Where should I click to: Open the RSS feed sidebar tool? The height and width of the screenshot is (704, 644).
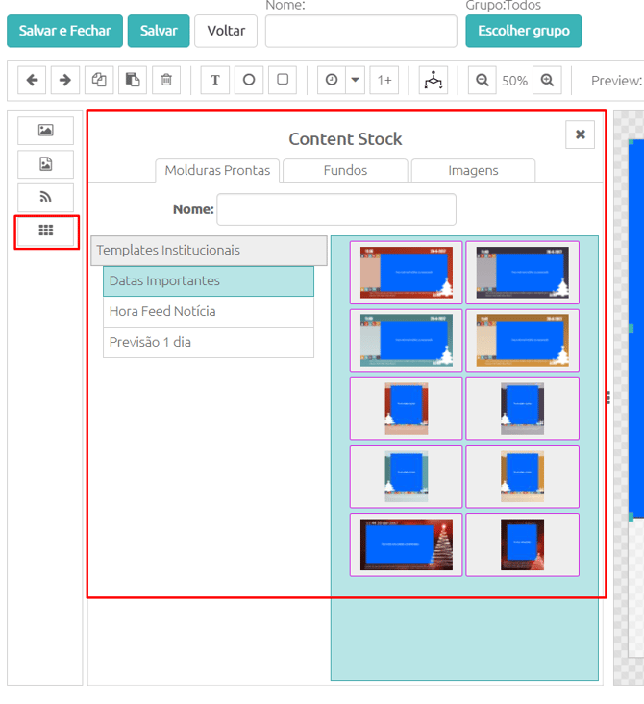(45, 197)
